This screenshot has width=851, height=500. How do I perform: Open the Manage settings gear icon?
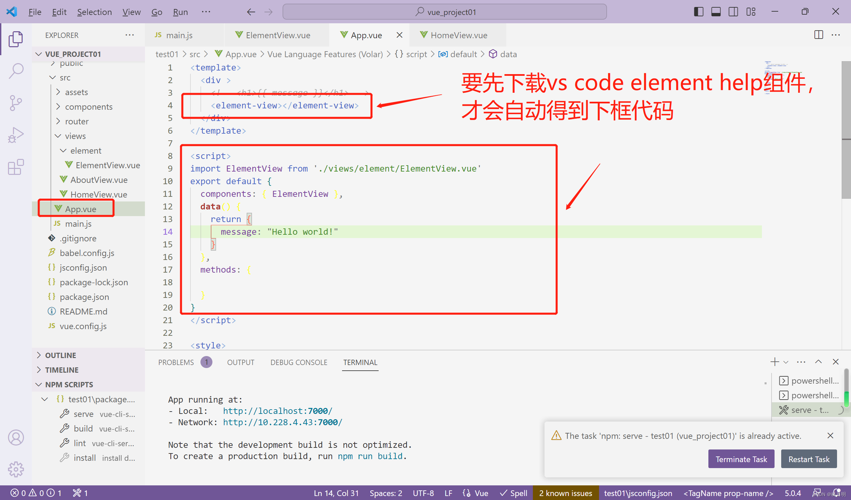16,469
